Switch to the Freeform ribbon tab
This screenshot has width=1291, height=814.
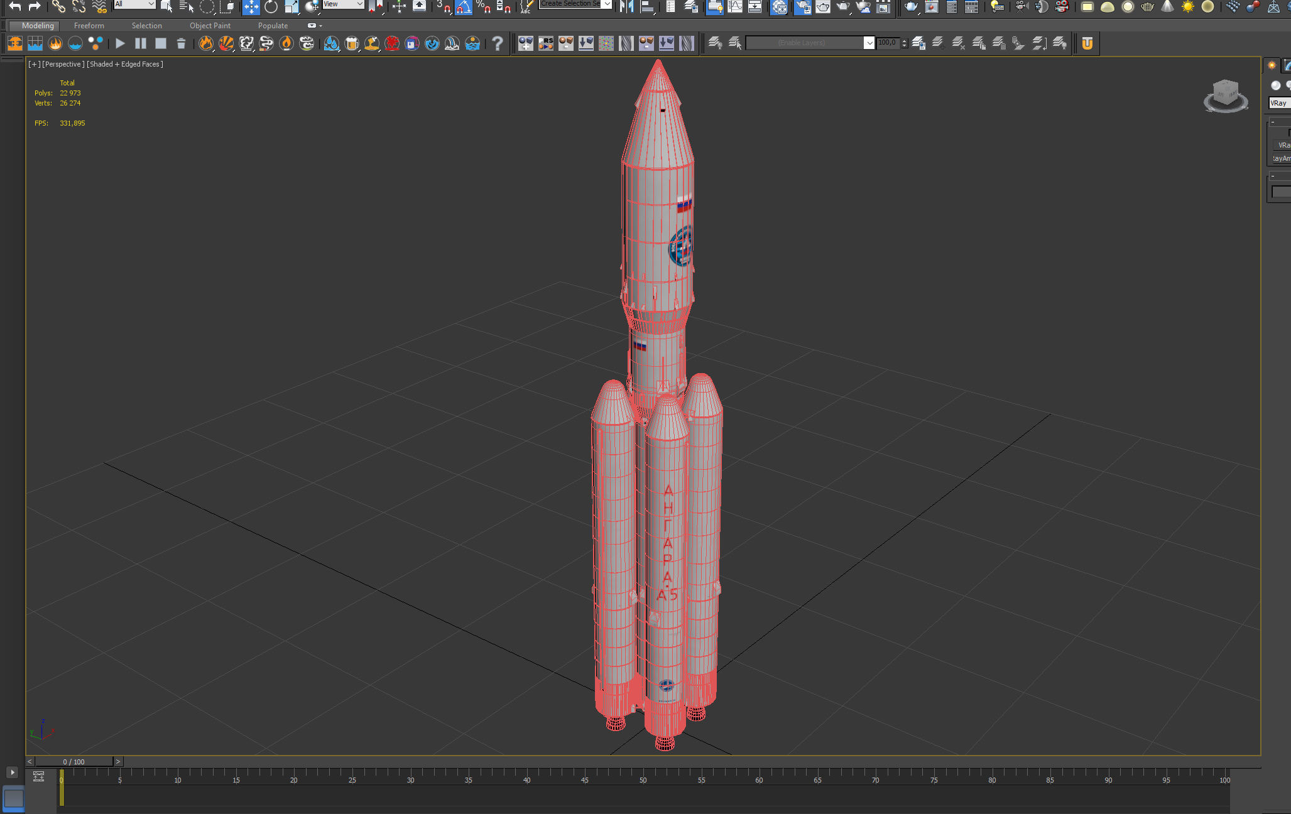click(89, 26)
